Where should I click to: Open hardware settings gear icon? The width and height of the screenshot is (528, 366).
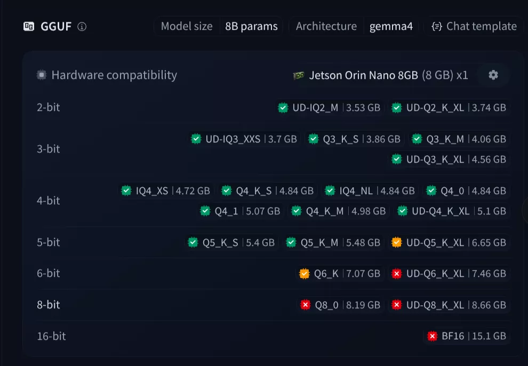pyautogui.click(x=493, y=75)
